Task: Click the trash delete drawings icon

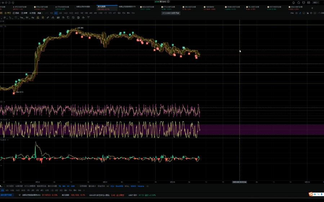Action: tap(78, 18)
